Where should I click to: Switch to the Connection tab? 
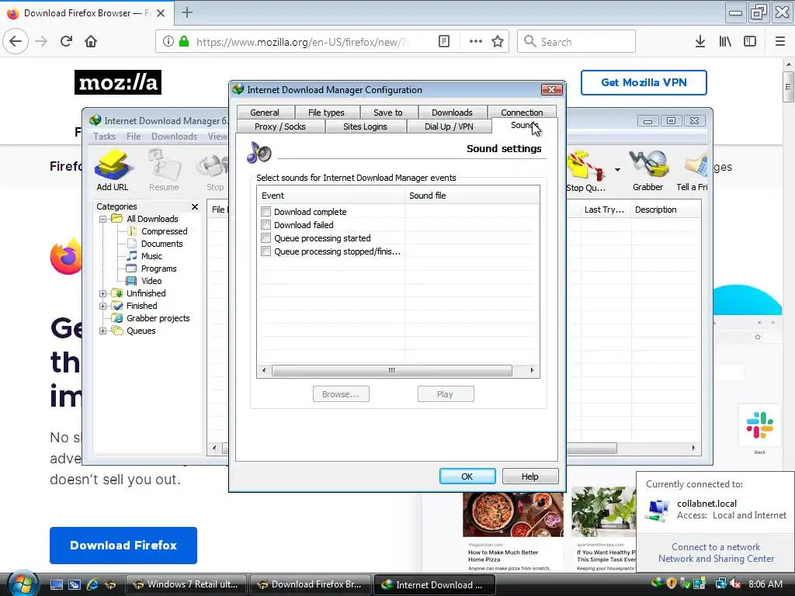(522, 112)
